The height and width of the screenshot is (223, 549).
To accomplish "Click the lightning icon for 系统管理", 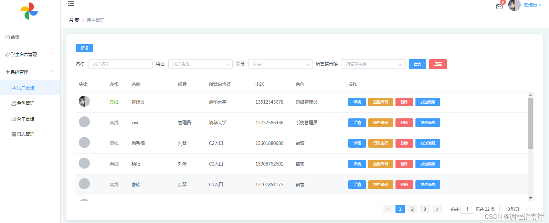I will (8, 72).
